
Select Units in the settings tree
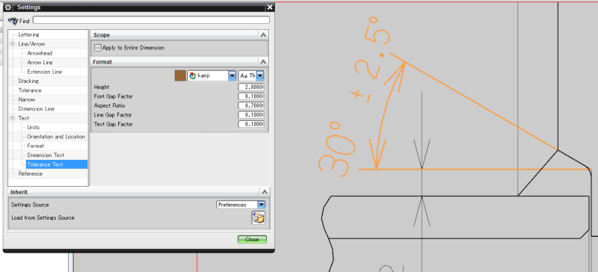pyautogui.click(x=33, y=128)
